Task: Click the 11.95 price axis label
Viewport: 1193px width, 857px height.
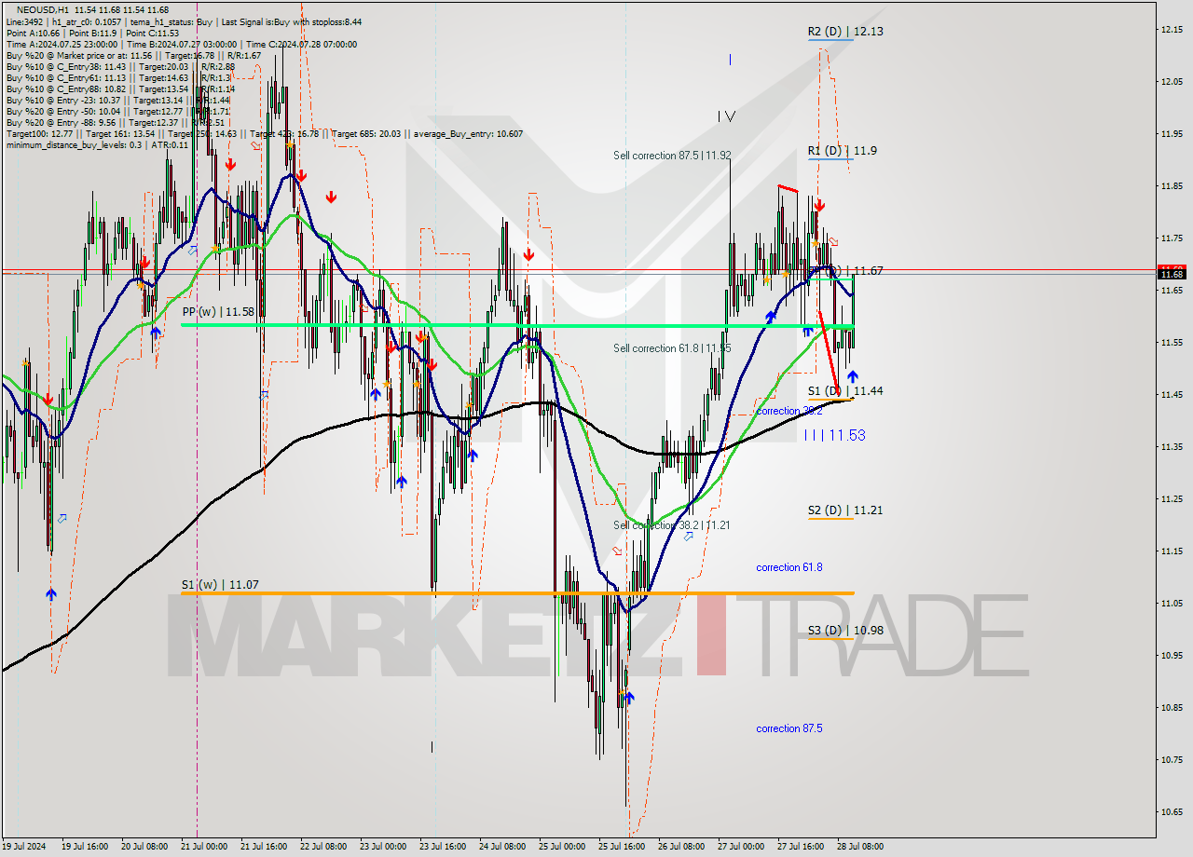Action: coord(1172,134)
